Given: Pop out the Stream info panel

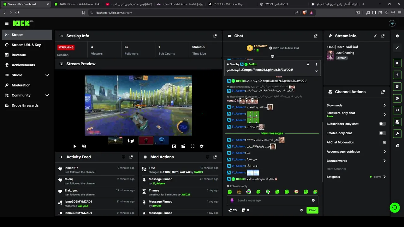Looking at the screenshot, I should tap(383, 36).
